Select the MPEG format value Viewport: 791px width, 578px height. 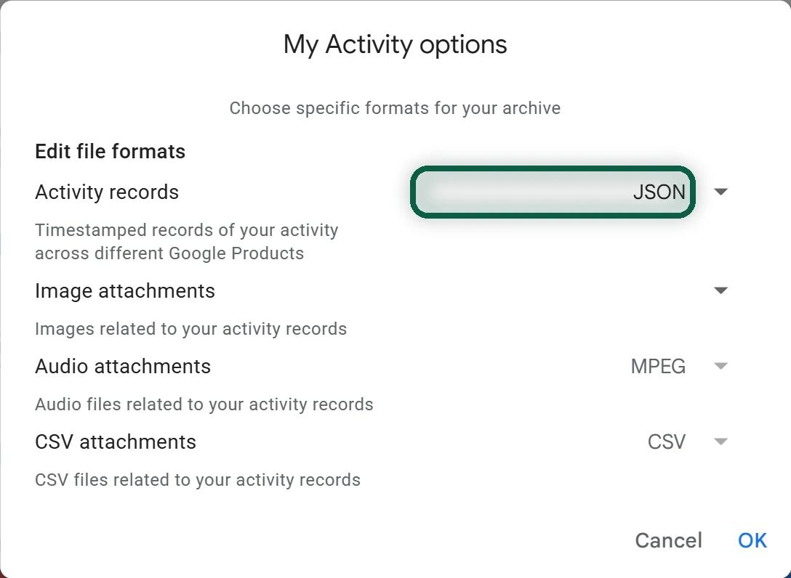click(x=658, y=367)
